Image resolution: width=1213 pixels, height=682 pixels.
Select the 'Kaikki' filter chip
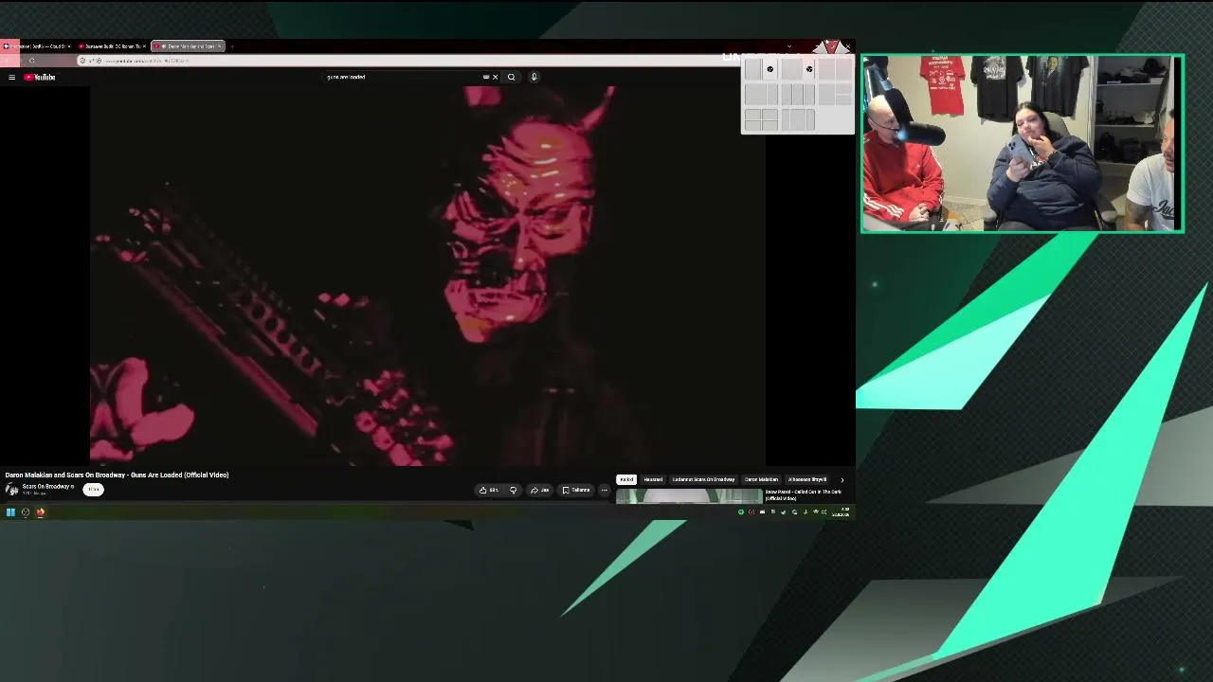(x=626, y=479)
